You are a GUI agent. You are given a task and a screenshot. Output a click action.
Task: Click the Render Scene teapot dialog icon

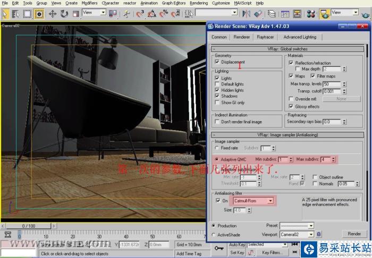click(324, 14)
